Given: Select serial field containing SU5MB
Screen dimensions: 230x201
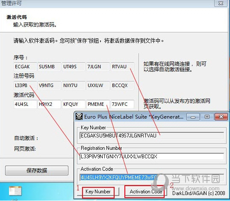Looking at the screenshot, I should (x=49, y=67).
